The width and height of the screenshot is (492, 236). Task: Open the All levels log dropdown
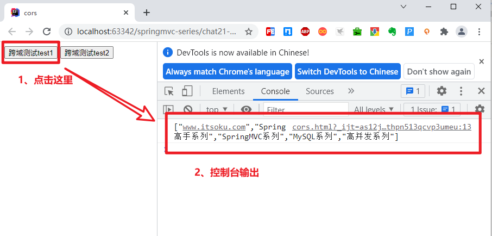(x=374, y=110)
